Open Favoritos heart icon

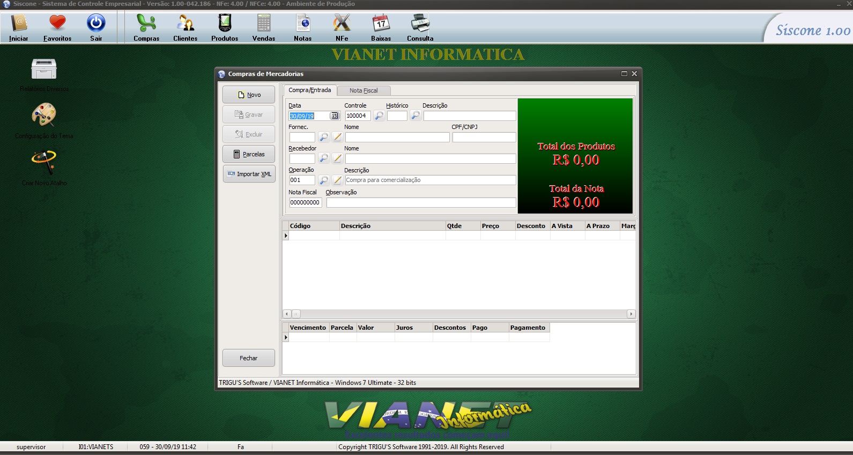57,27
